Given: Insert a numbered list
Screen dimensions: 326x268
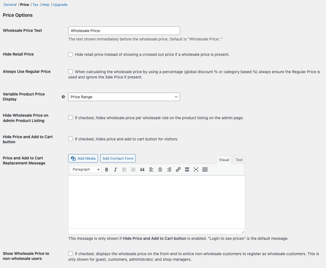Looking at the screenshot, I should click(133, 169).
